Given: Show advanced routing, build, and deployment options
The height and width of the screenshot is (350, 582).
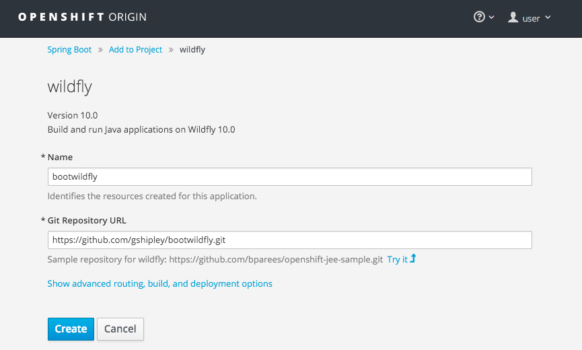Looking at the screenshot, I should 159,284.
